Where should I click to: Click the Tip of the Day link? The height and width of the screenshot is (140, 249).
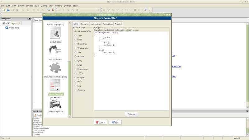176,67
